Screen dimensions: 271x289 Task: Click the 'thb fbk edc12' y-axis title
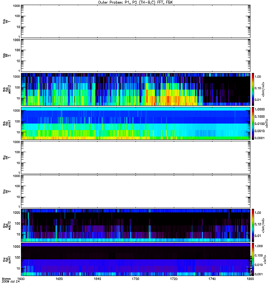[x=7, y=89]
